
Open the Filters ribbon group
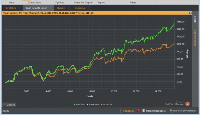[133, 3]
